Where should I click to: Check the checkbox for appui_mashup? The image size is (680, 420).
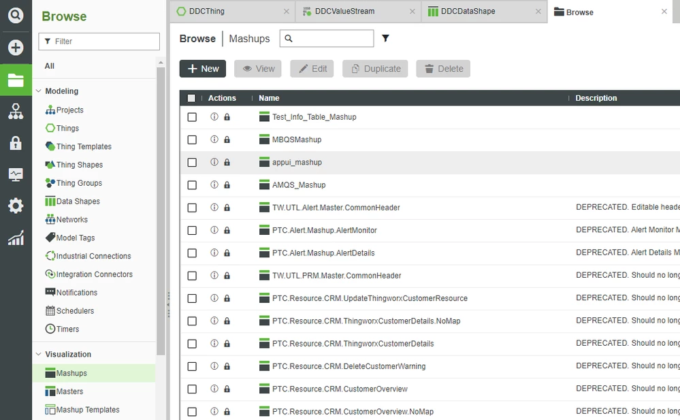191,162
